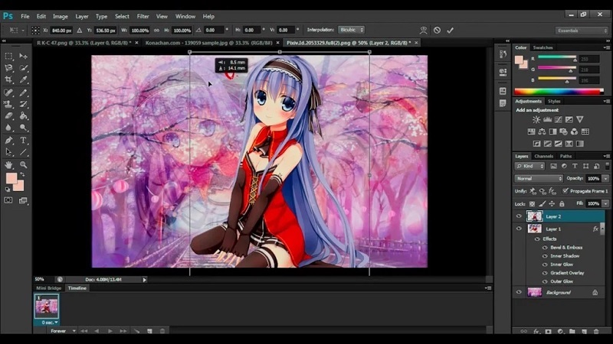Viewport: 613px width, 344px height.
Task: Select the Hand tool
Action: click(x=8, y=165)
